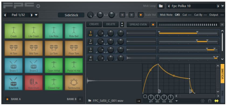Select the Tambourine pad
Screen dimensions: 226x105
point(74,83)
